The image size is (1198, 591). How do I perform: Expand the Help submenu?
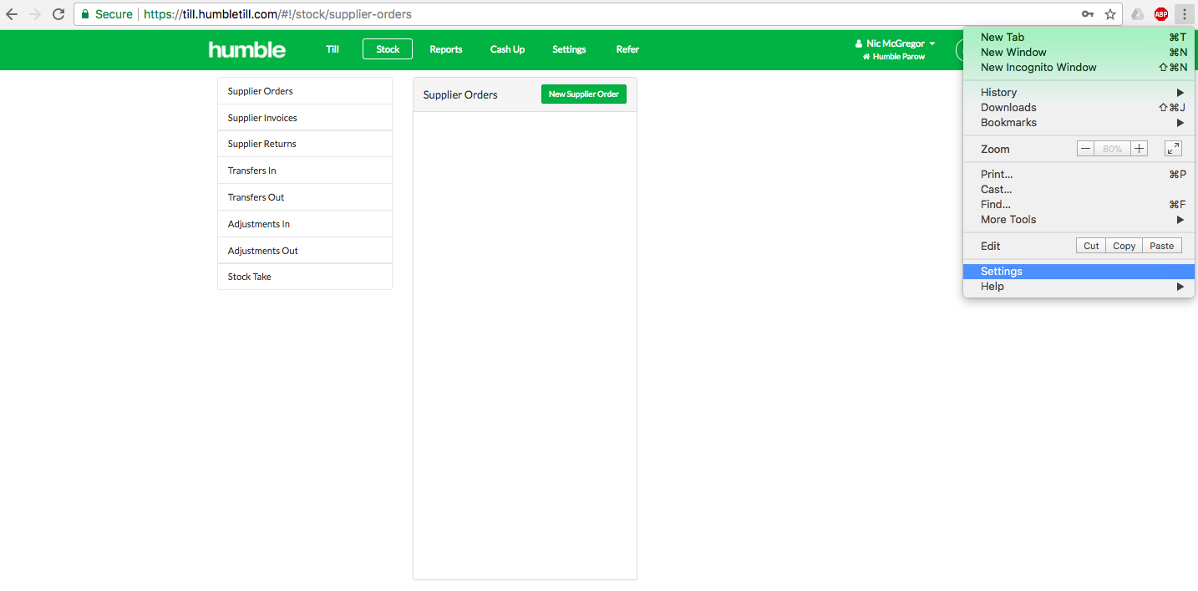coord(1079,286)
